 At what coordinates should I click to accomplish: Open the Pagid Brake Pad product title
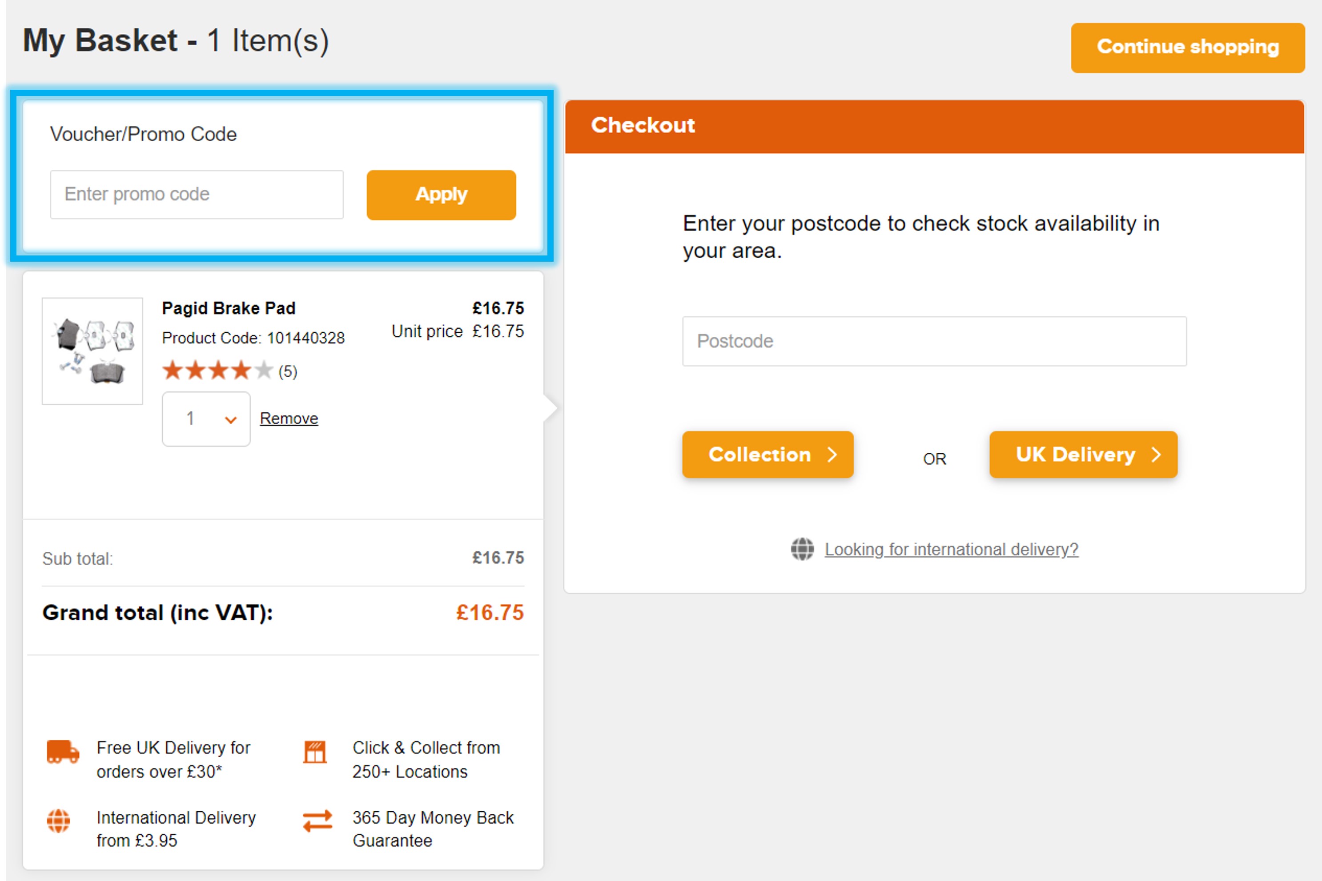coord(228,308)
